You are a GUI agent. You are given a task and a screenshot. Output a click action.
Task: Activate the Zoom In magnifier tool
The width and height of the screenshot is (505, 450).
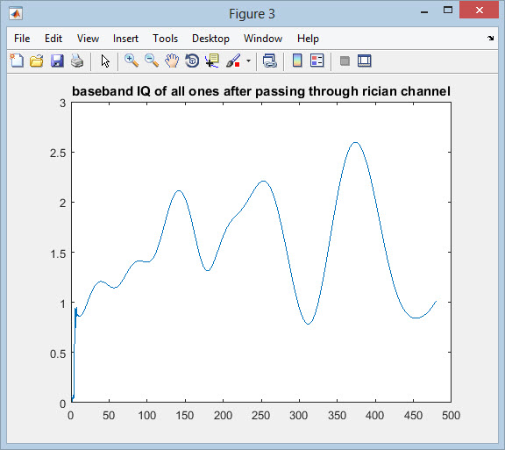[132, 61]
